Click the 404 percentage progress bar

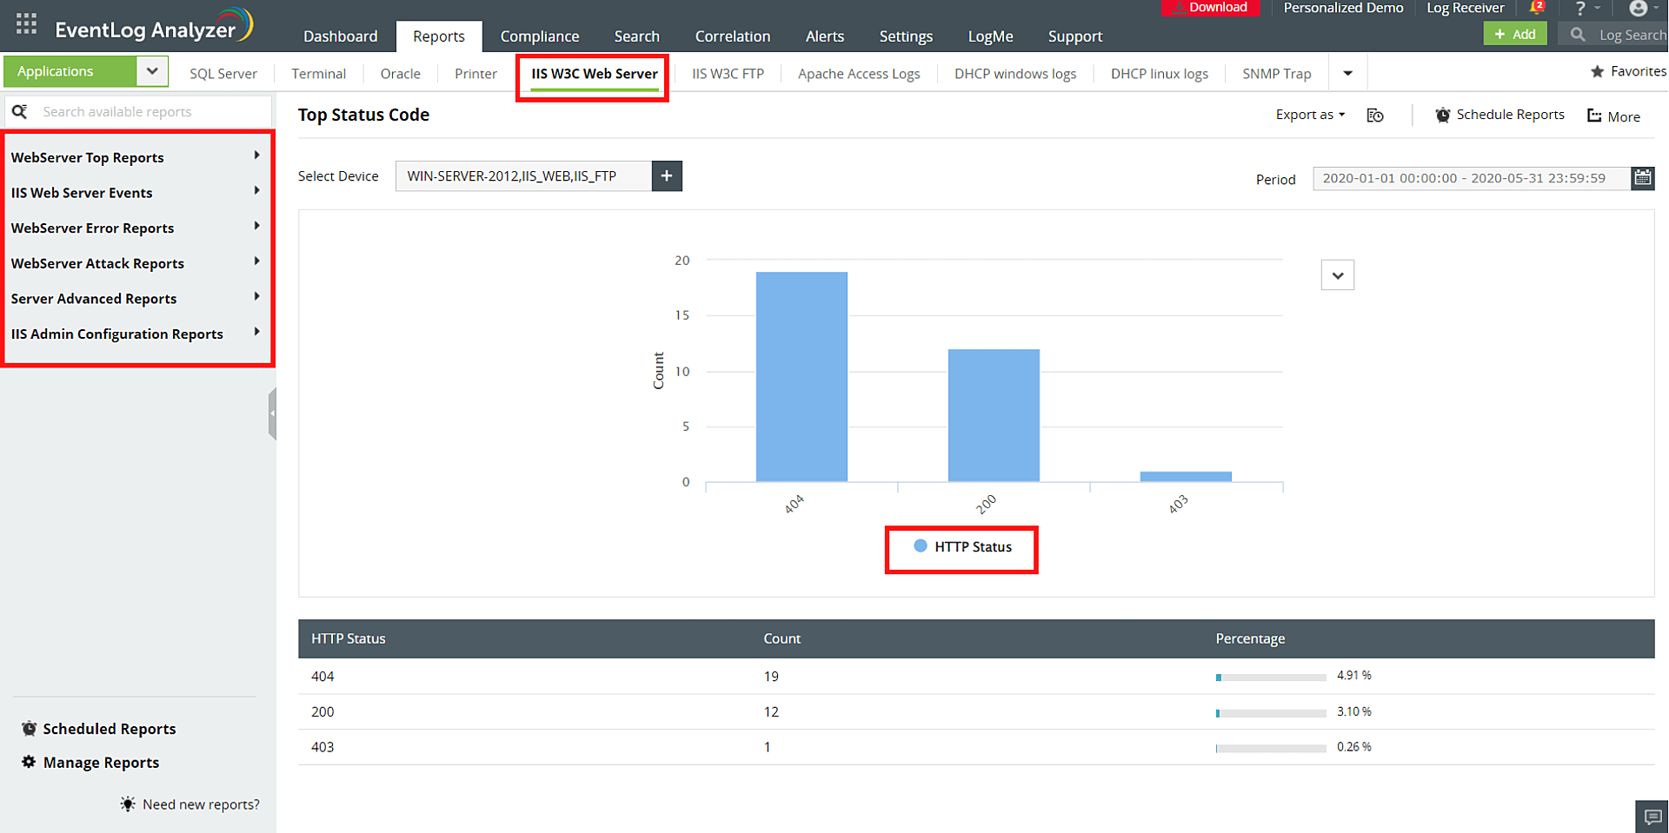coord(1269,676)
